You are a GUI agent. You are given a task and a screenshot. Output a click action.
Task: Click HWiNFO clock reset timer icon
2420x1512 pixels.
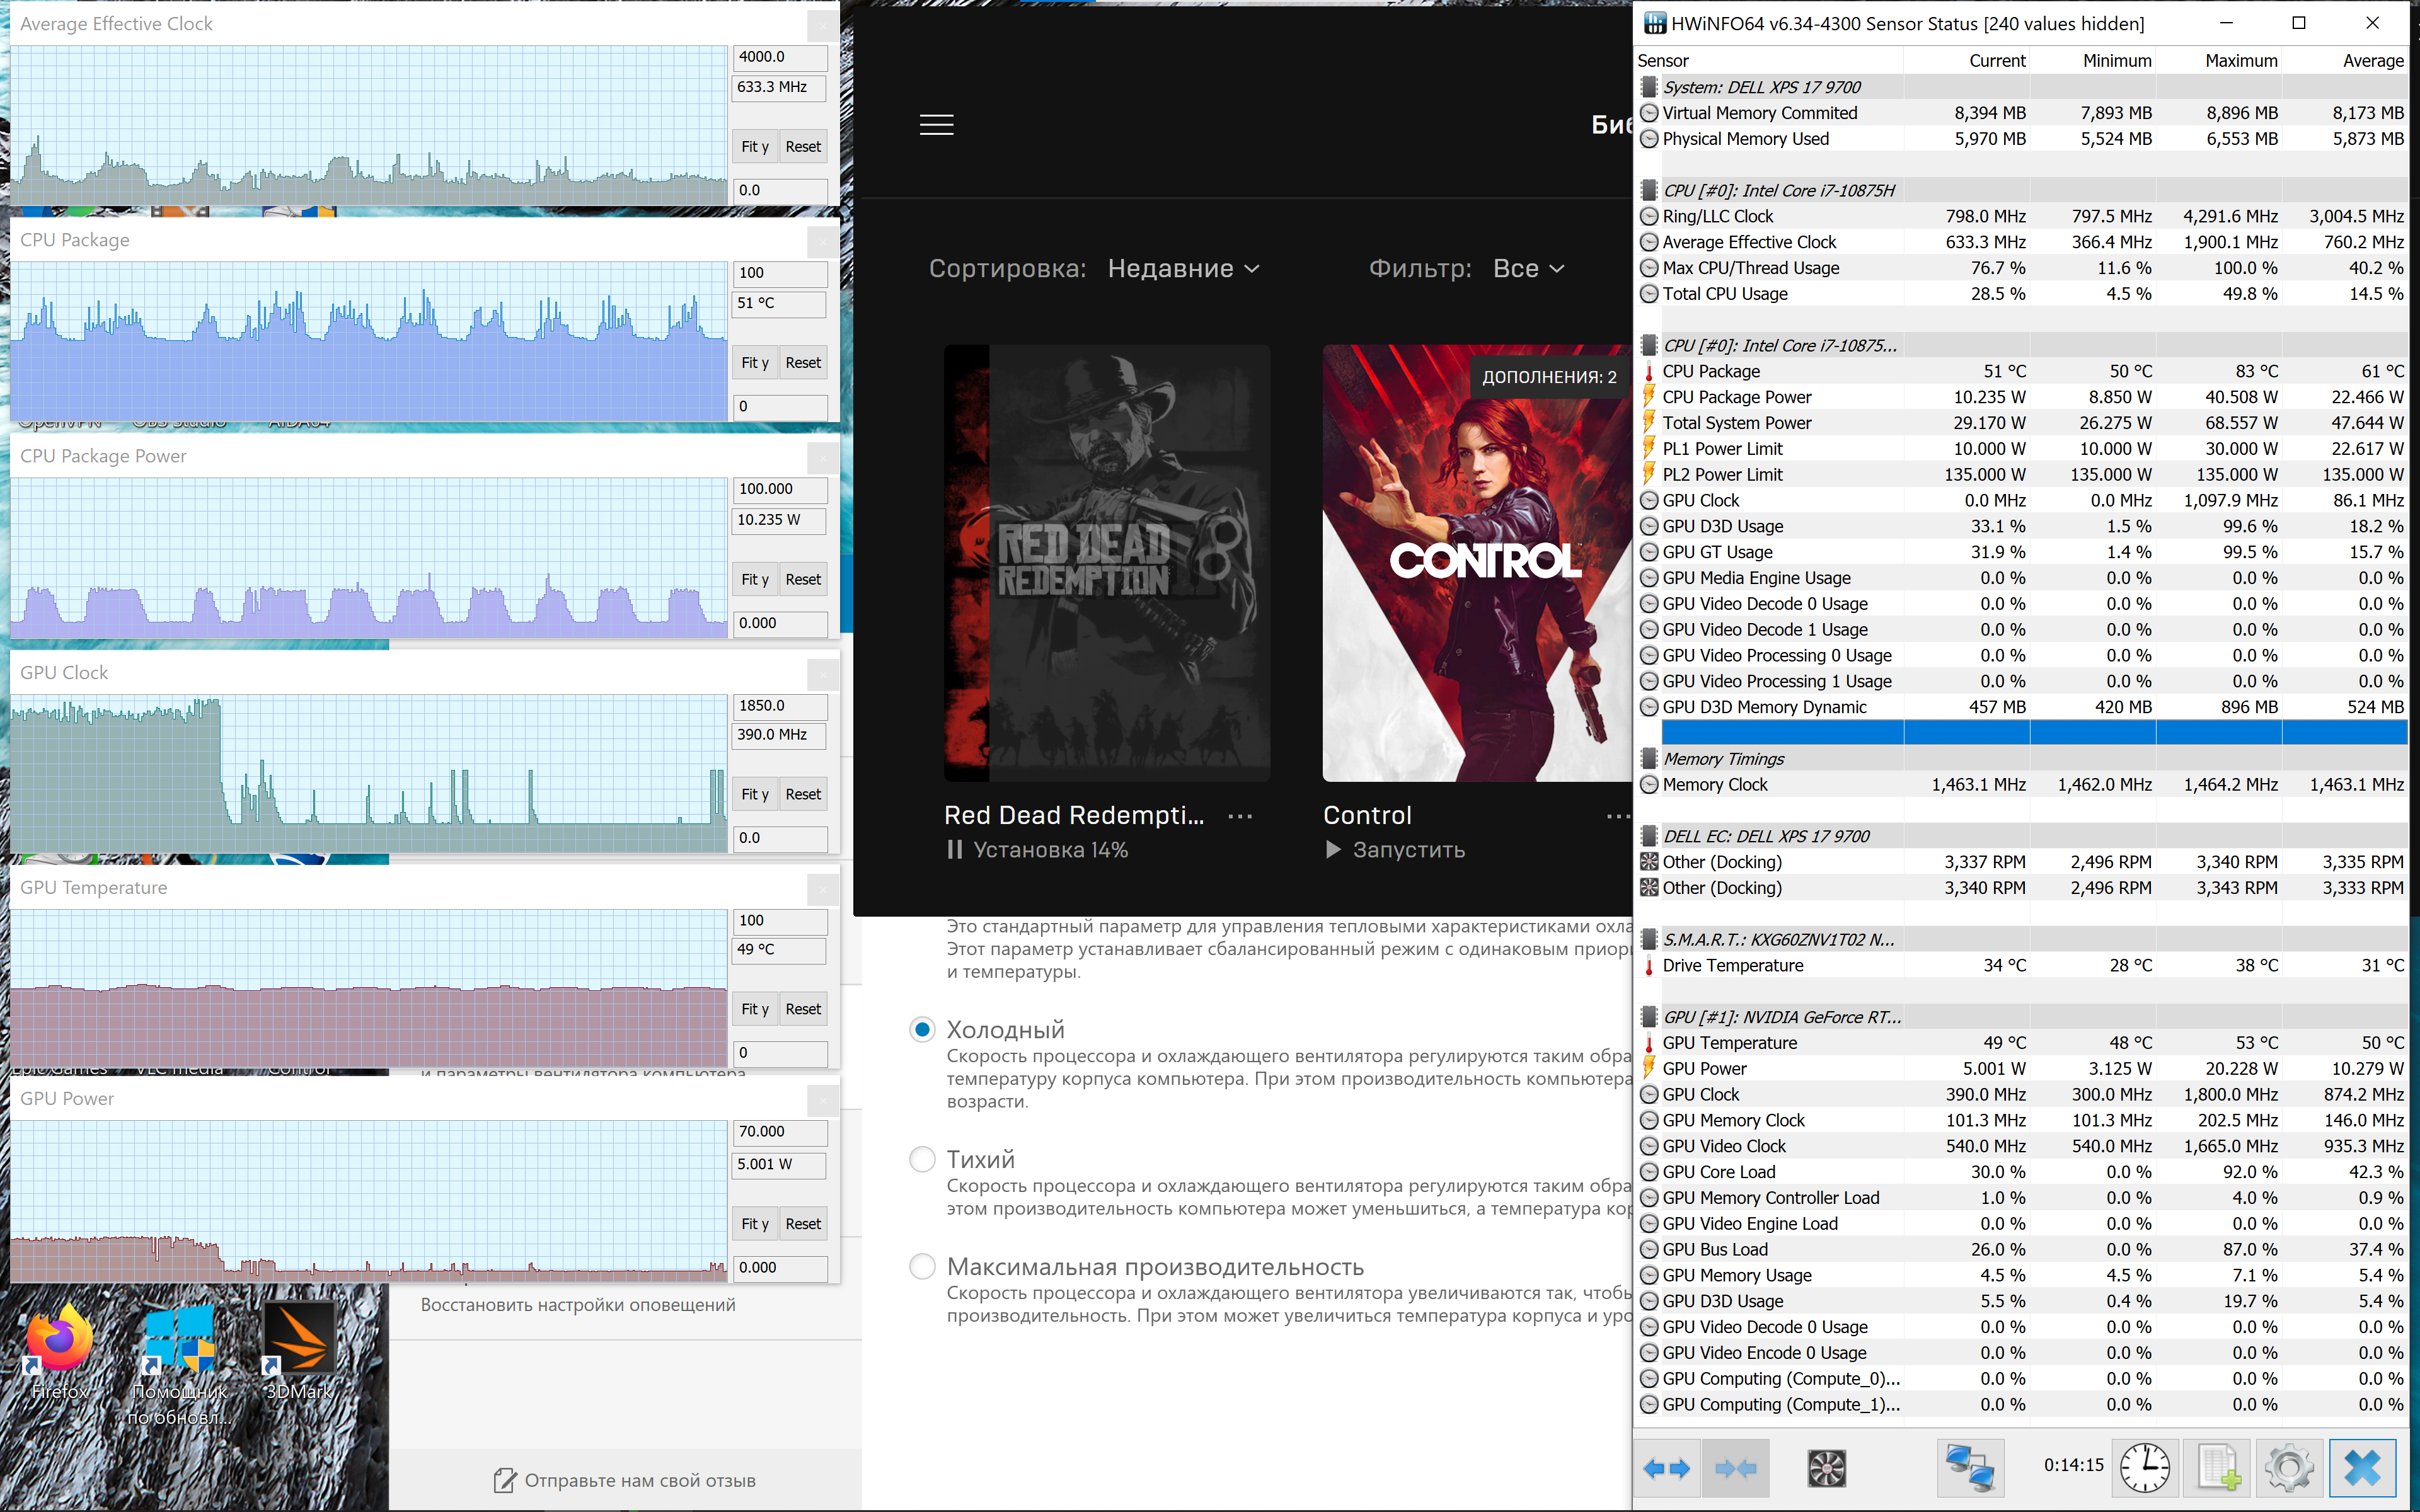click(x=2145, y=1468)
